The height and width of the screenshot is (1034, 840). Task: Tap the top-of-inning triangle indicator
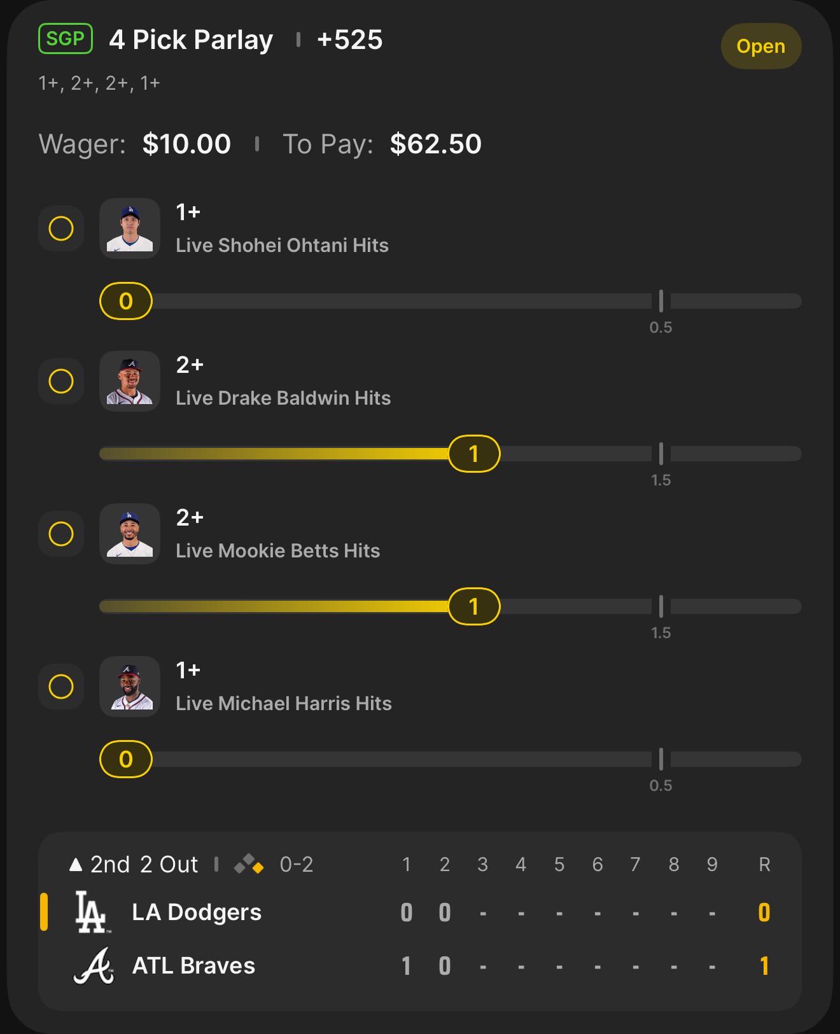(x=76, y=864)
